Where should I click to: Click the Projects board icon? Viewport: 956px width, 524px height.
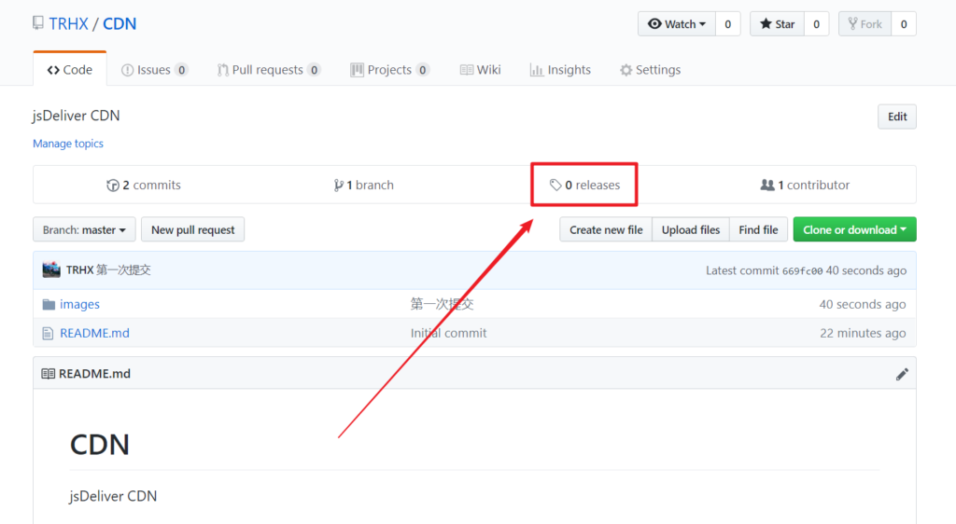click(357, 70)
